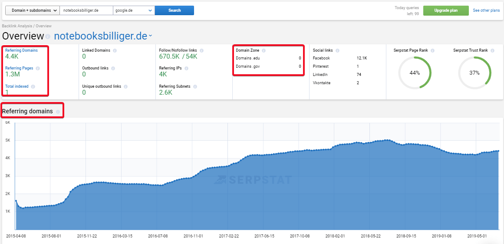Click the blue Search button
This screenshot has width=504, height=244.
[x=175, y=10]
